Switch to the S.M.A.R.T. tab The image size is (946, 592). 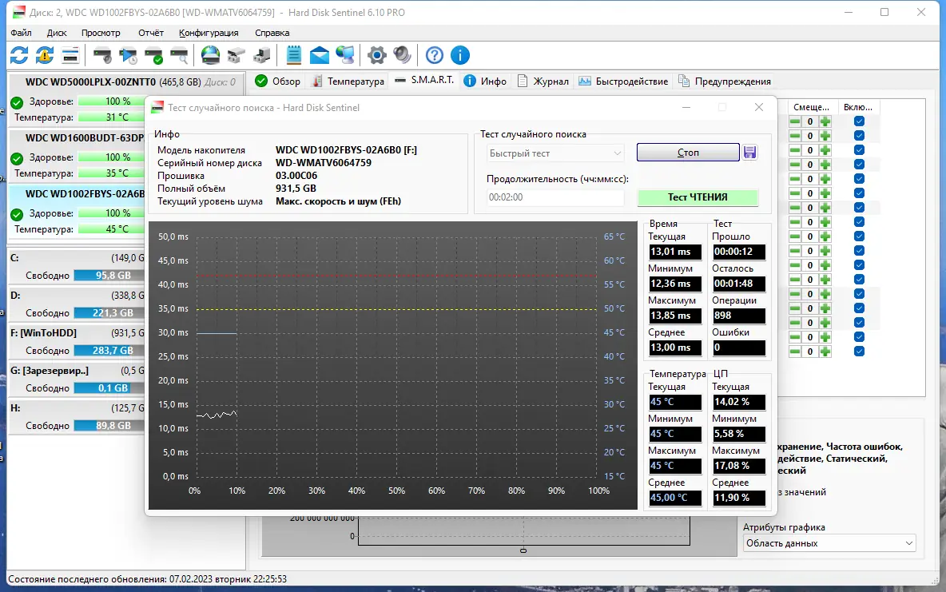[x=424, y=80]
